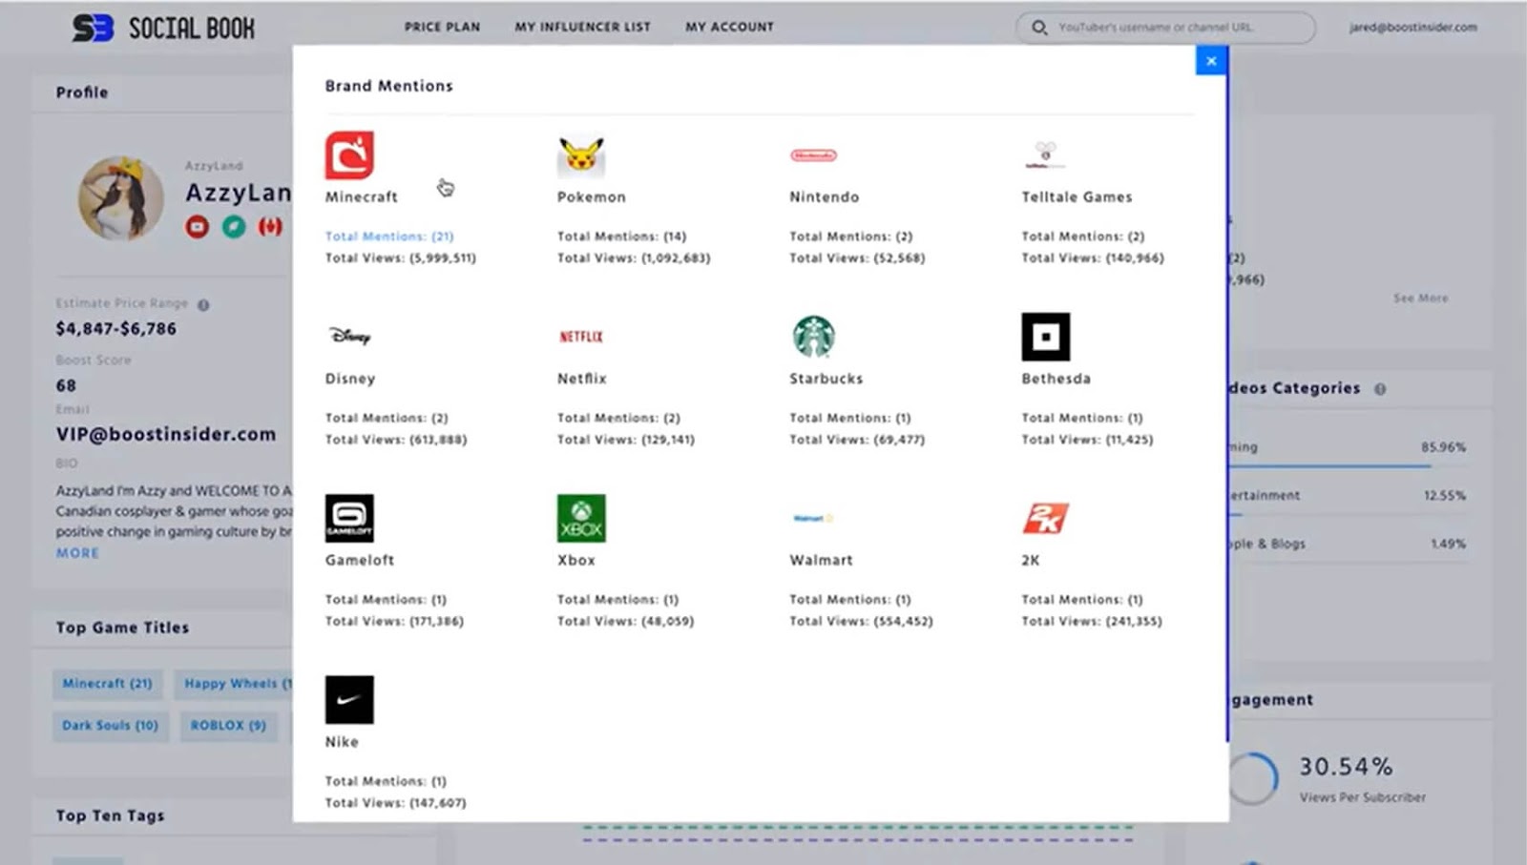Click the Nintendo brand name
The height and width of the screenshot is (865, 1527).
(825, 196)
